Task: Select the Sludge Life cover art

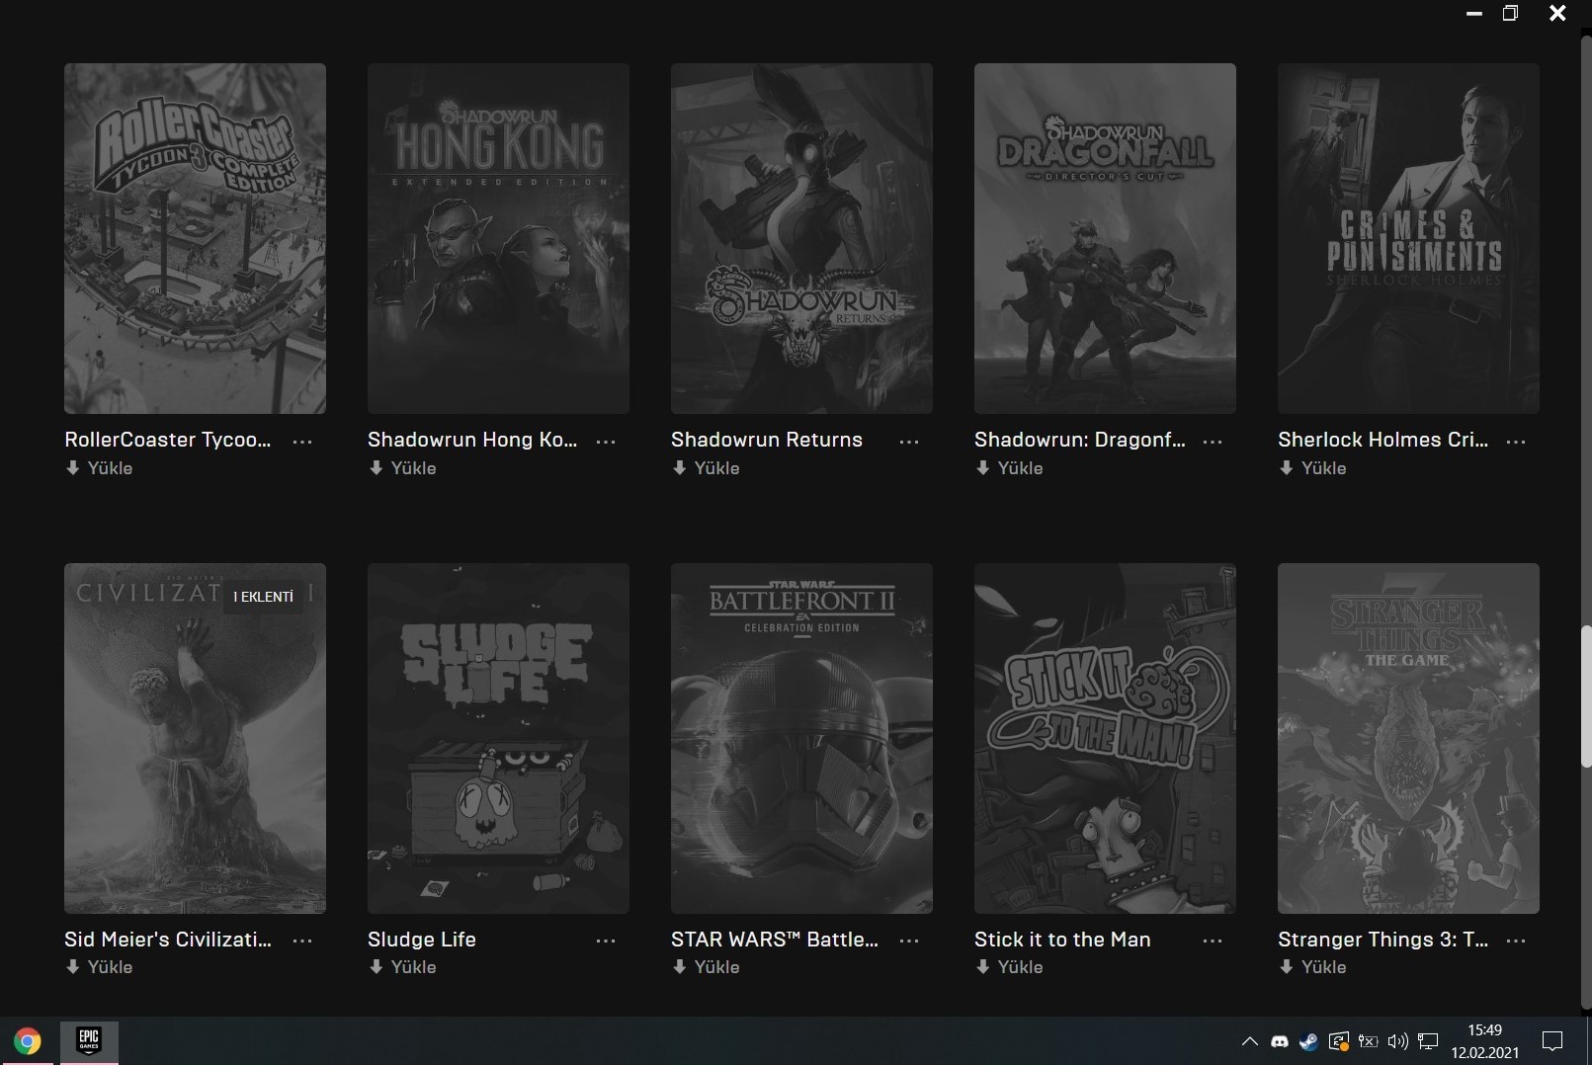Action: (498, 738)
